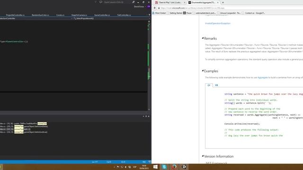
Task: Open Firefox from the taskbar
Action: (x=174, y=167)
